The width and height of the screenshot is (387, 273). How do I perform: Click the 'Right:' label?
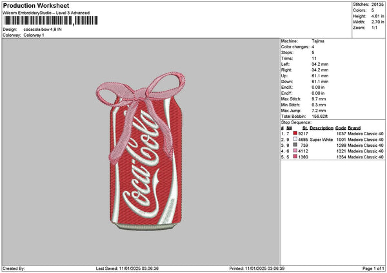pyautogui.click(x=286, y=70)
